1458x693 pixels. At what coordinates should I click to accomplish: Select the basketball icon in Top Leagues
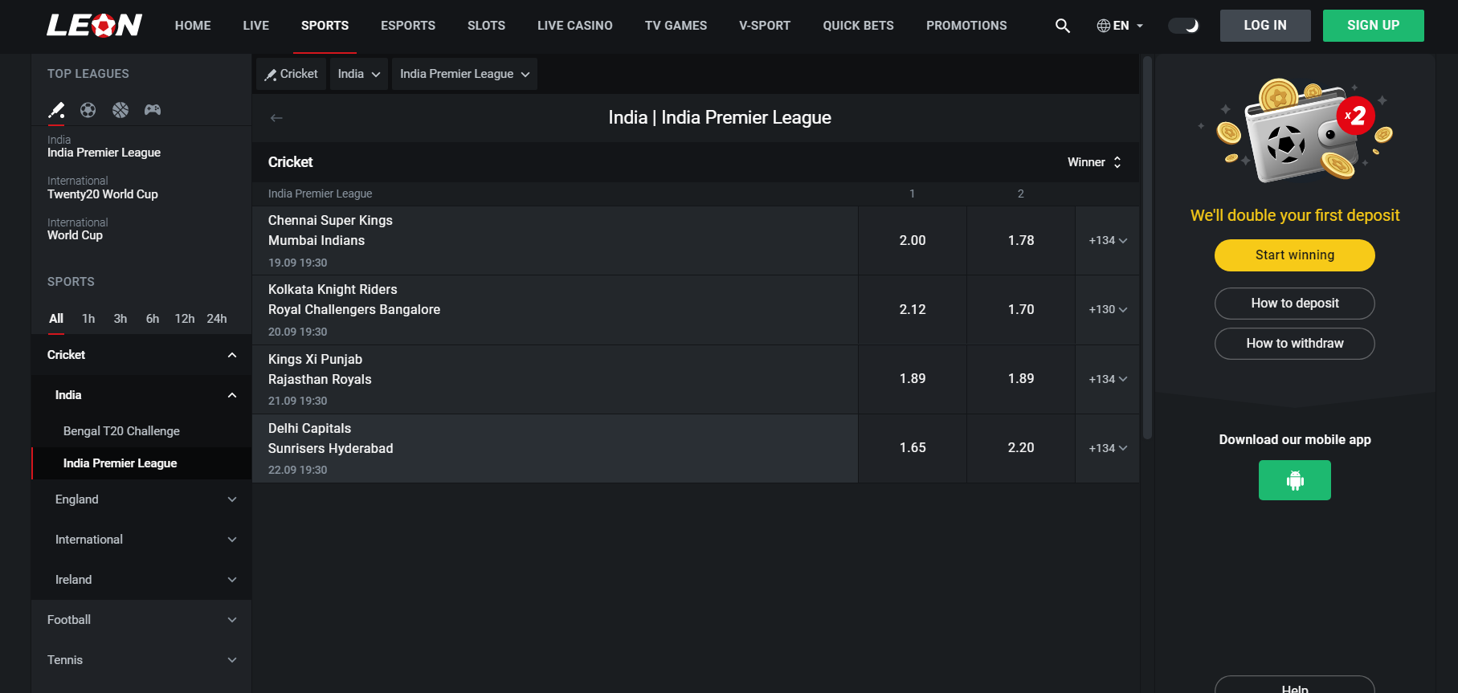tap(120, 110)
